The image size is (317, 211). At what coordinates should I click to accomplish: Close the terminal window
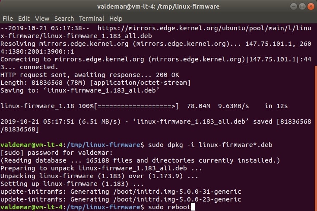click(x=311, y=6)
